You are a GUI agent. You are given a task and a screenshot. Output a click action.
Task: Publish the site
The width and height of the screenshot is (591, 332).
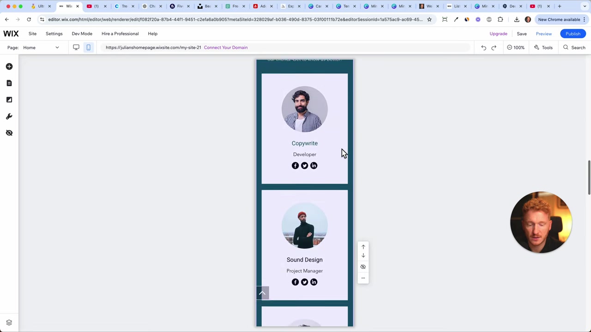point(573,34)
